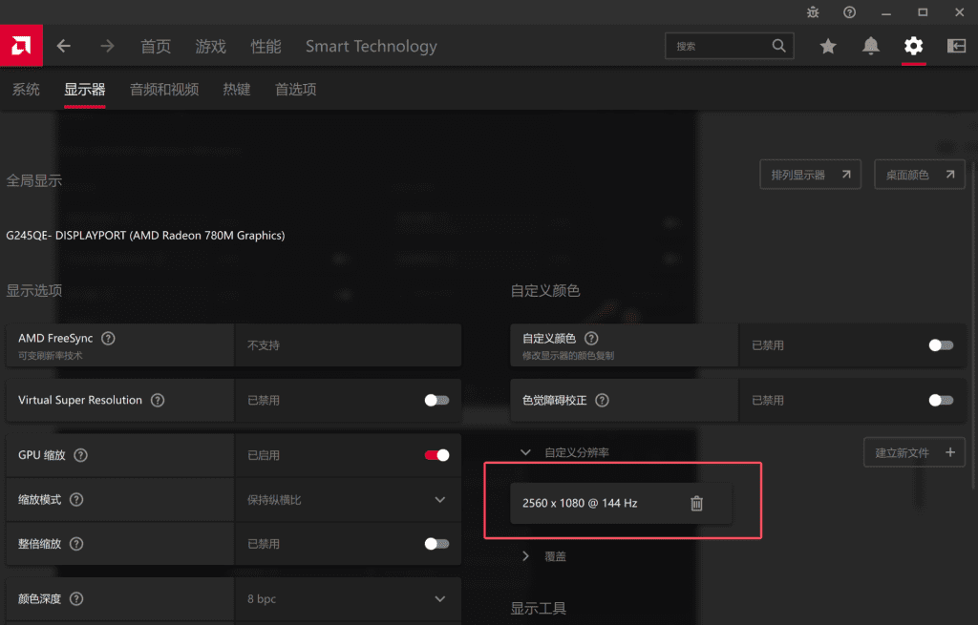Toggle the sidebar panel icon

tap(956, 46)
